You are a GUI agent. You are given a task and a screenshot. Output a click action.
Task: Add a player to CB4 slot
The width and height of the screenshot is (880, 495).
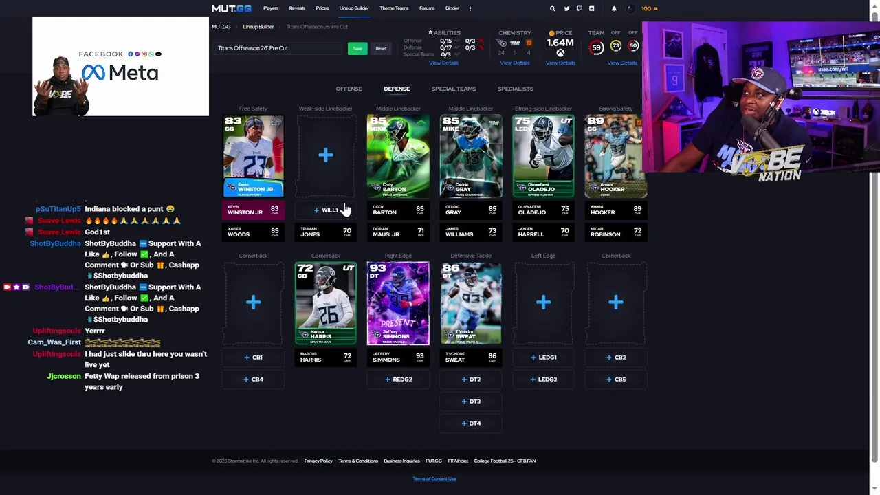(x=253, y=379)
